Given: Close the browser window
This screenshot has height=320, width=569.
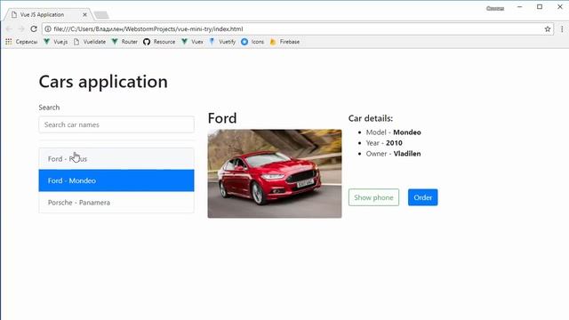Looking at the screenshot, I should pyautogui.click(x=560, y=7).
